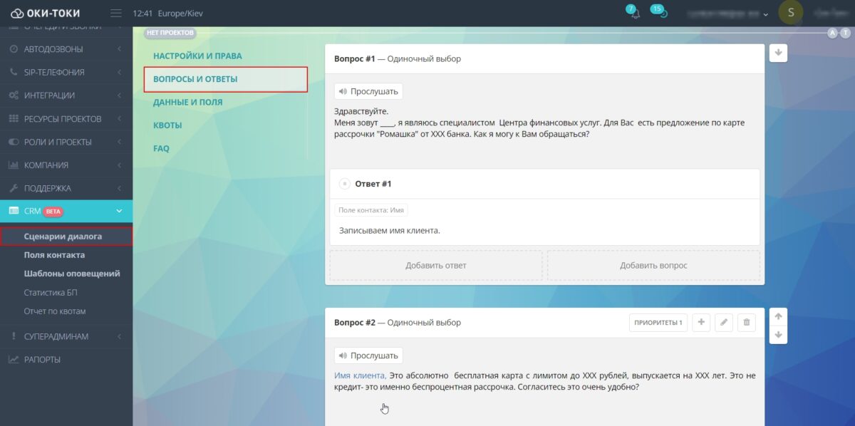Collapse the CRM section chevron
Viewport: 855px width, 426px height.
click(119, 211)
